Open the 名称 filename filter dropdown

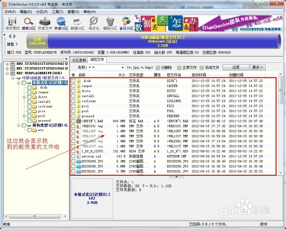pos(123,68)
